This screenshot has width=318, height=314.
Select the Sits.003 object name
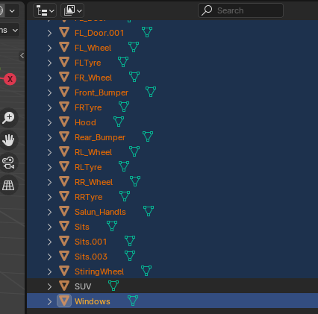[91, 257]
